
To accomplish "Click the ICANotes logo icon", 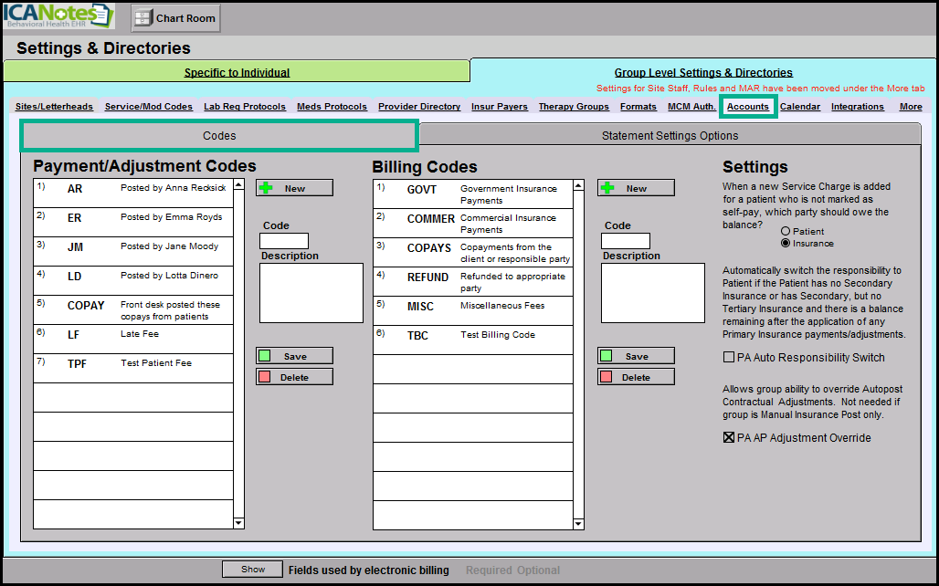I will point(58,16).
